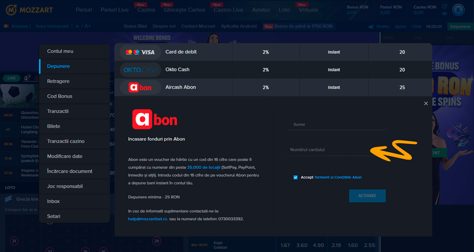Uncheck the Accept Termenii si Conditiile Abon checkbox
The width and height of the screenshot is (474, 252).
tap(295, 177)
